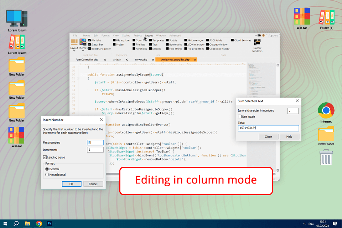Click the editor vertical scrollbar up arrow

click(278, 65)
